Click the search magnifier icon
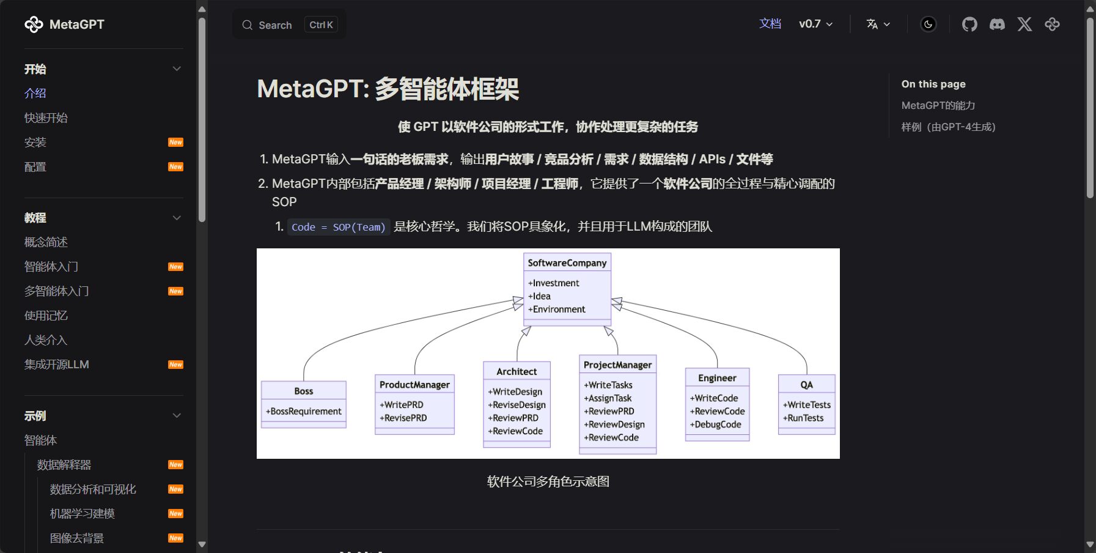The image size is (1096, 553). click(247, 25)
